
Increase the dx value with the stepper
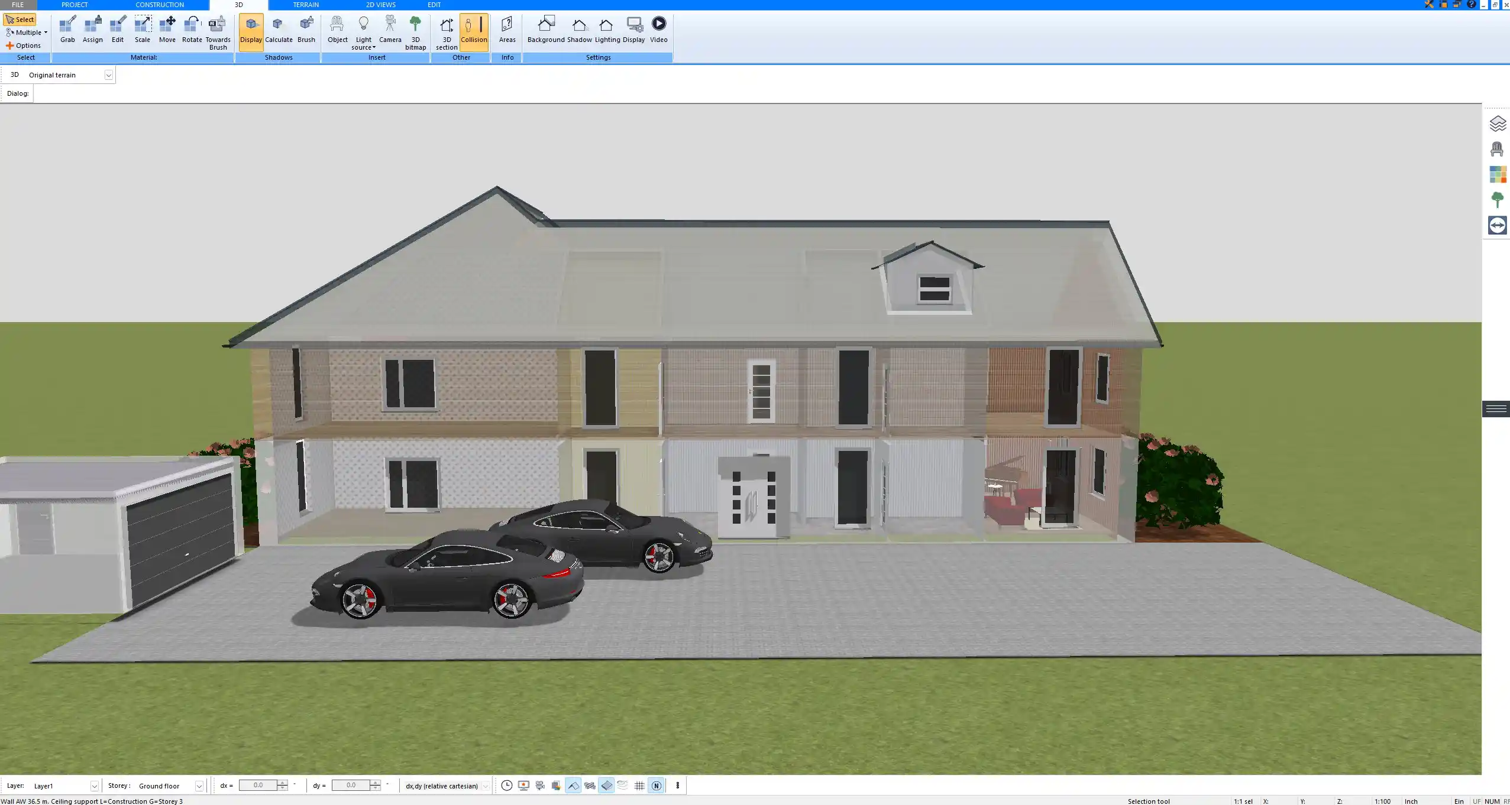point(283,783)
